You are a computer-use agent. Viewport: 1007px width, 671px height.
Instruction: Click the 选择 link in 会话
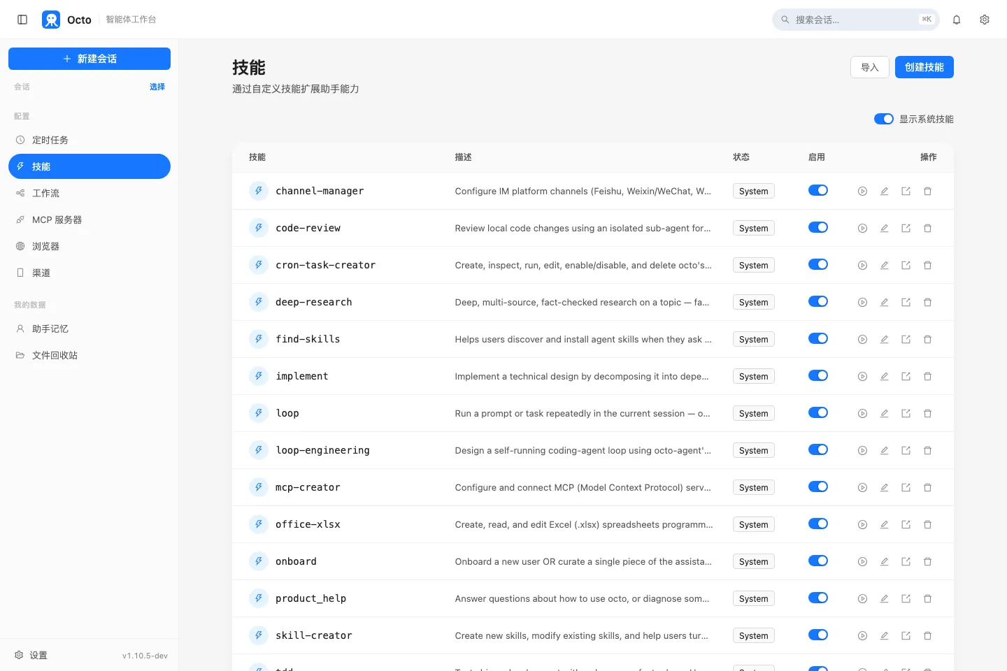pyautogui.click(x=157, y=87)
